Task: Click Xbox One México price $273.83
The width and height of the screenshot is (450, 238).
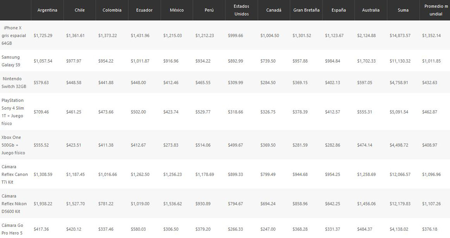Action: tap(171, 145)
